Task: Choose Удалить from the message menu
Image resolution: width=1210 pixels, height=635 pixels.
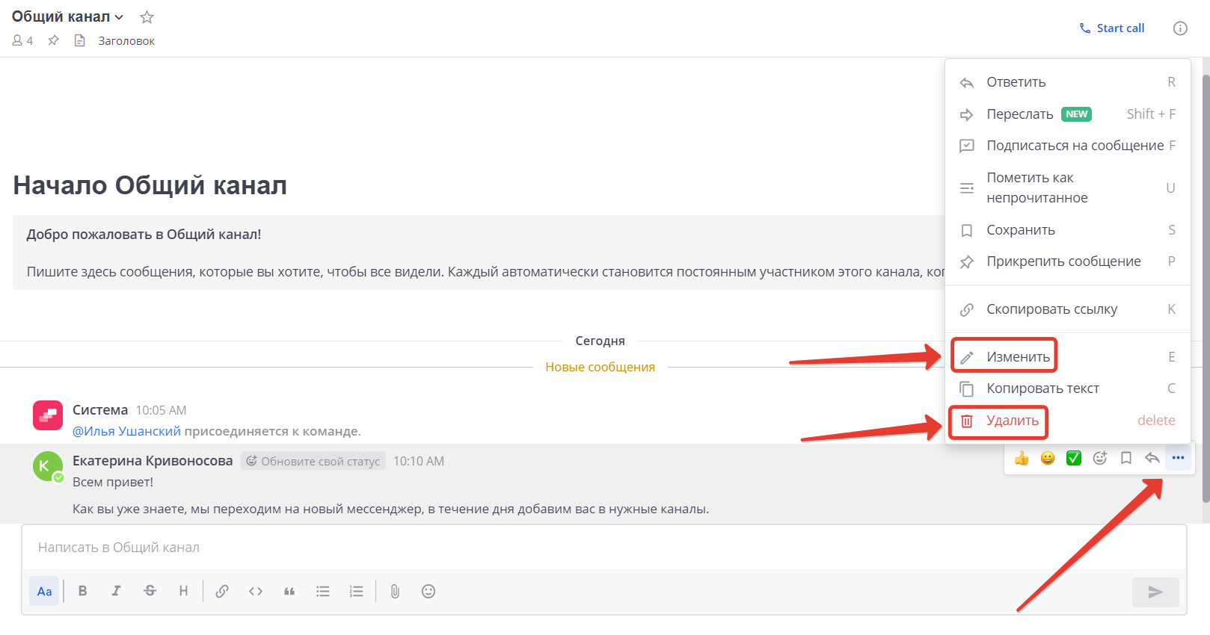Action: [1012, 421]
